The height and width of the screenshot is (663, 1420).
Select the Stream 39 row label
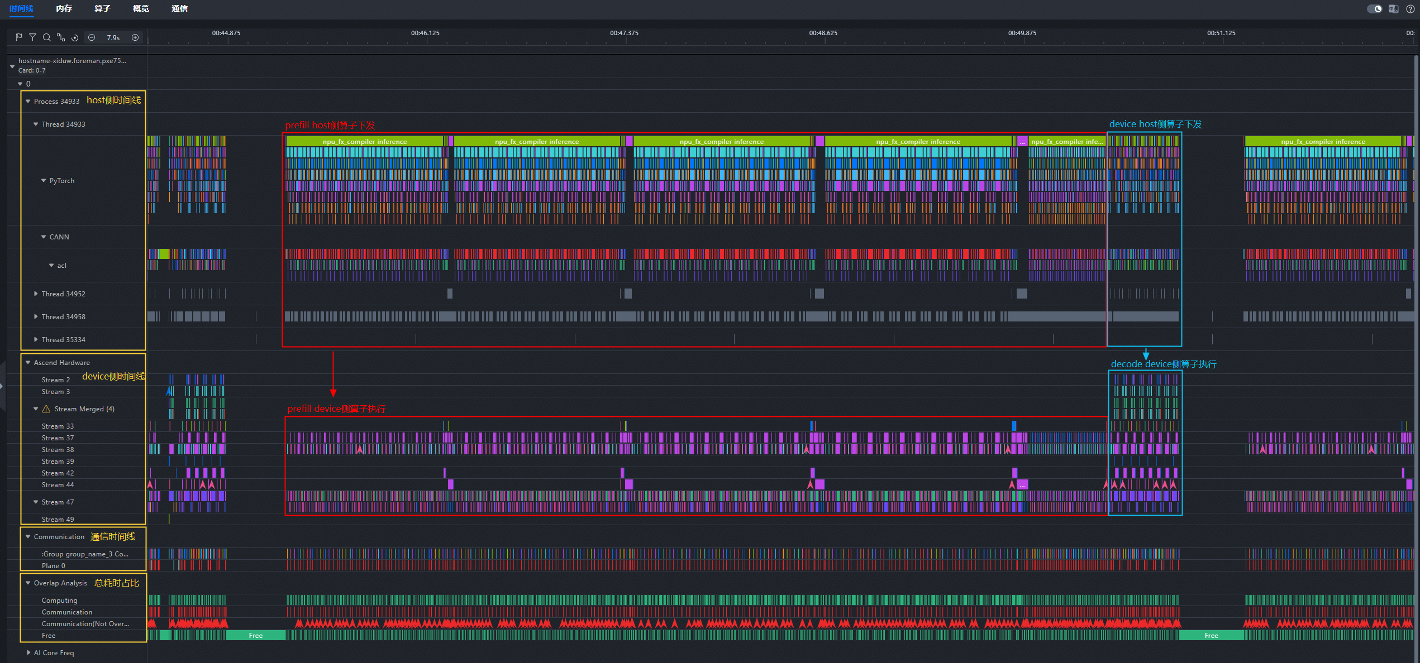click(58, 462)
